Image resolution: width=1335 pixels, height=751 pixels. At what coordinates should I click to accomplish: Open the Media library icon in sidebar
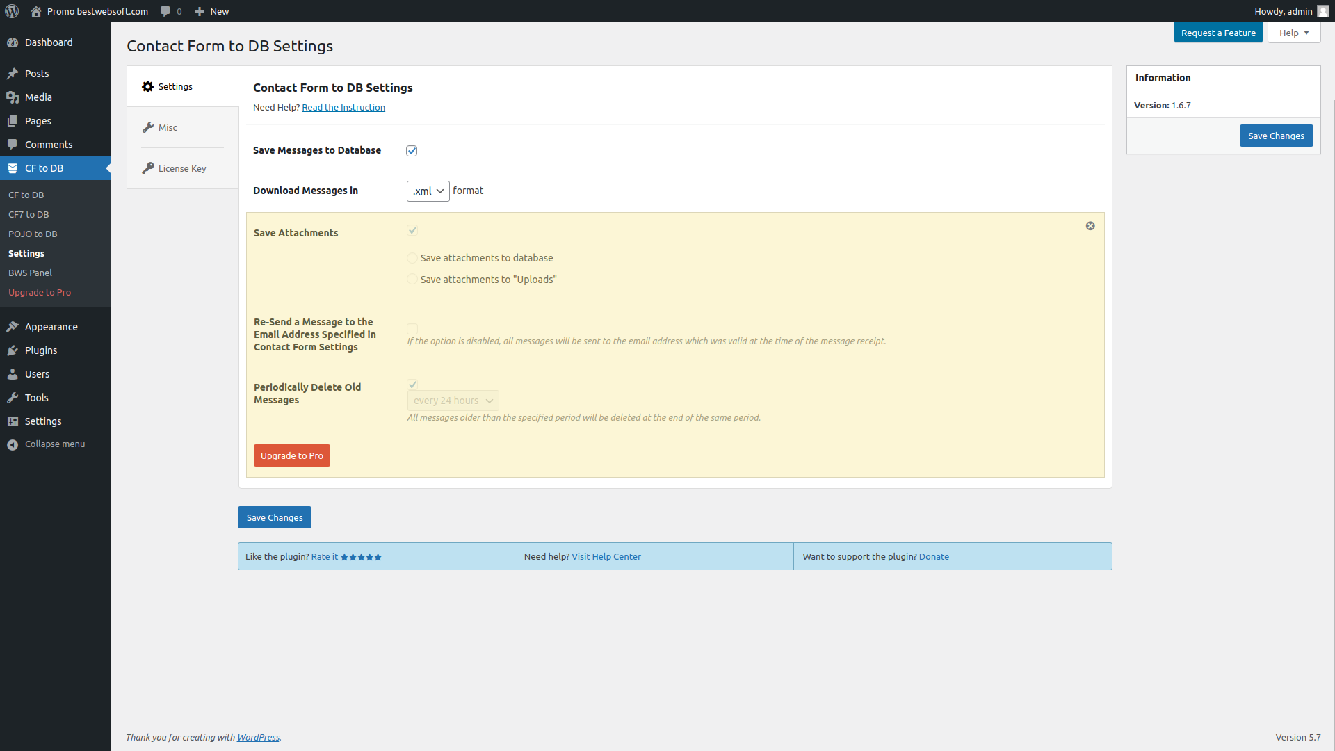(x=13, y=97)
